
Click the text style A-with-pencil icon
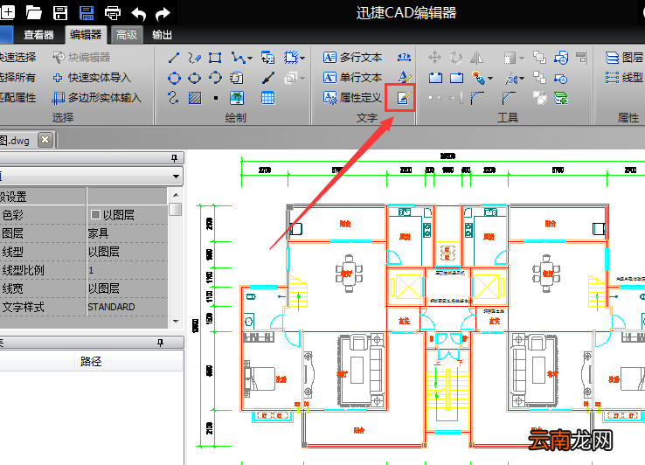coord(405,77)
